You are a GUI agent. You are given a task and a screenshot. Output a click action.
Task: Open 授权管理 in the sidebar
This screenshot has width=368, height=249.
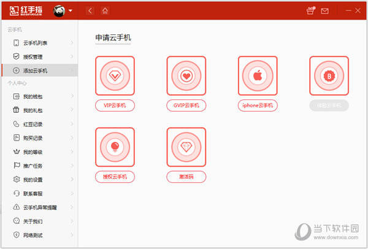[x=40, y=57]
